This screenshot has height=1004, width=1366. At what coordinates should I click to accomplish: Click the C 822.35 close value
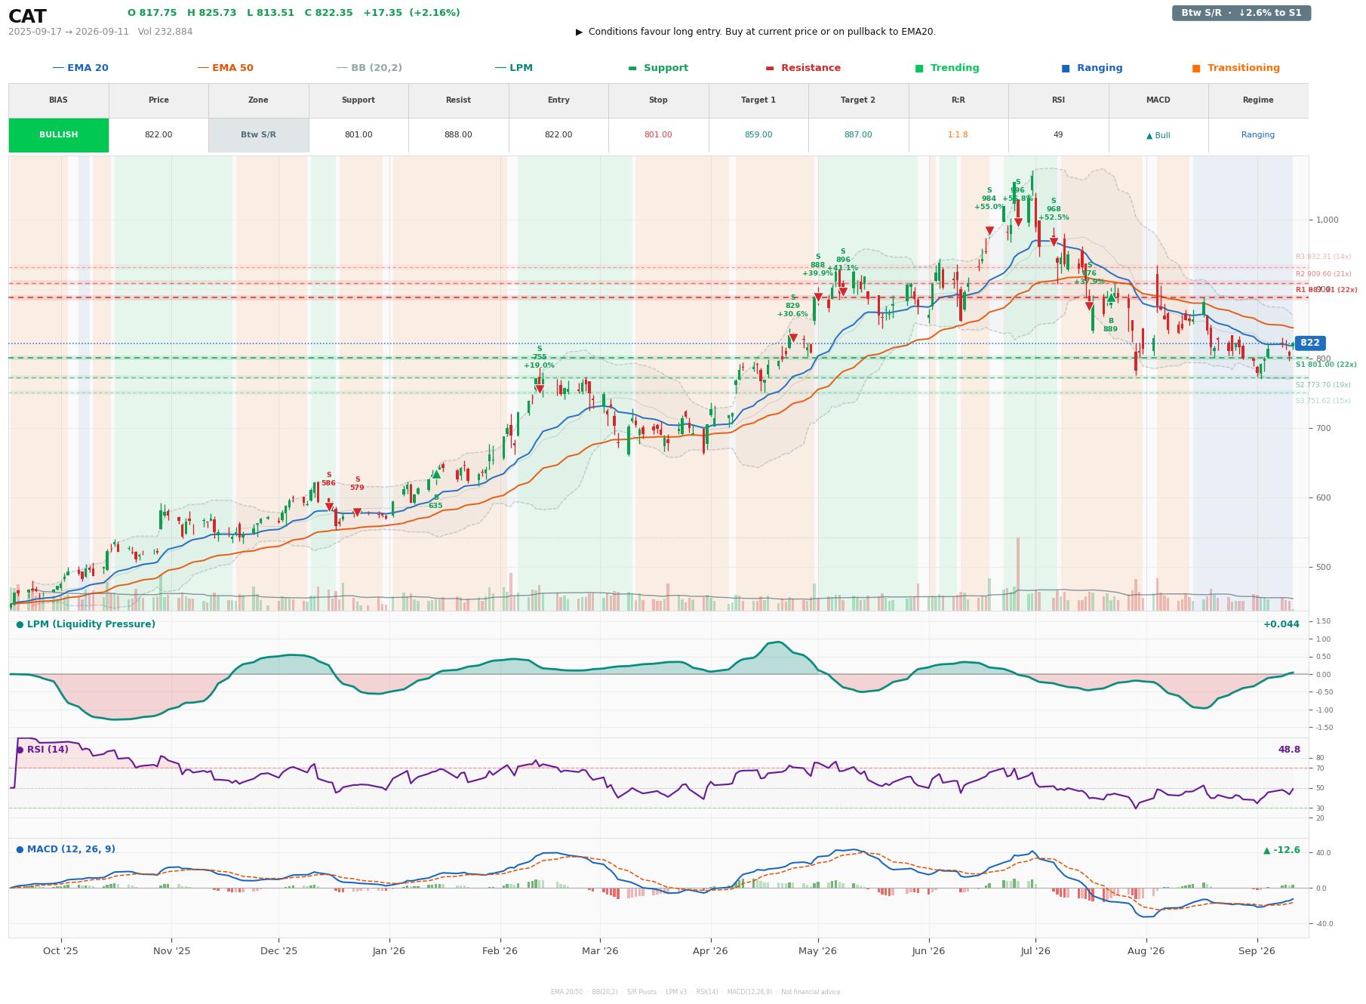tap(328, 13)
